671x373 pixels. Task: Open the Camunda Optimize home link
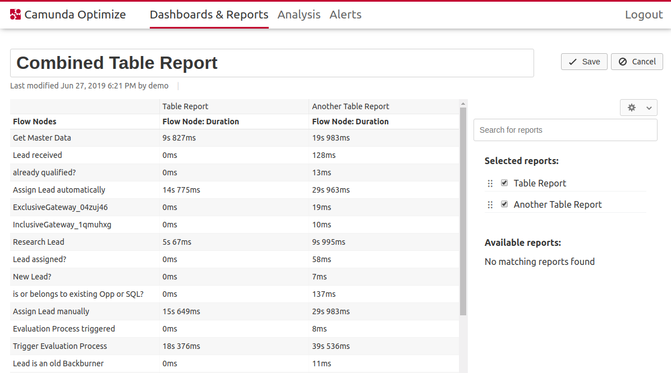(x=68, y=15)
